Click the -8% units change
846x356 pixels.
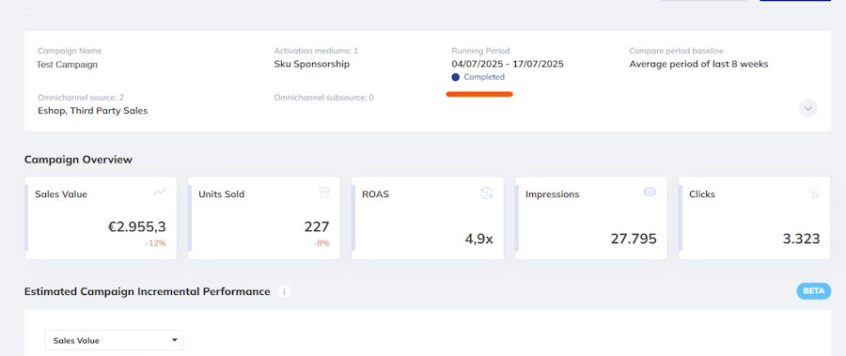(321, 243)
